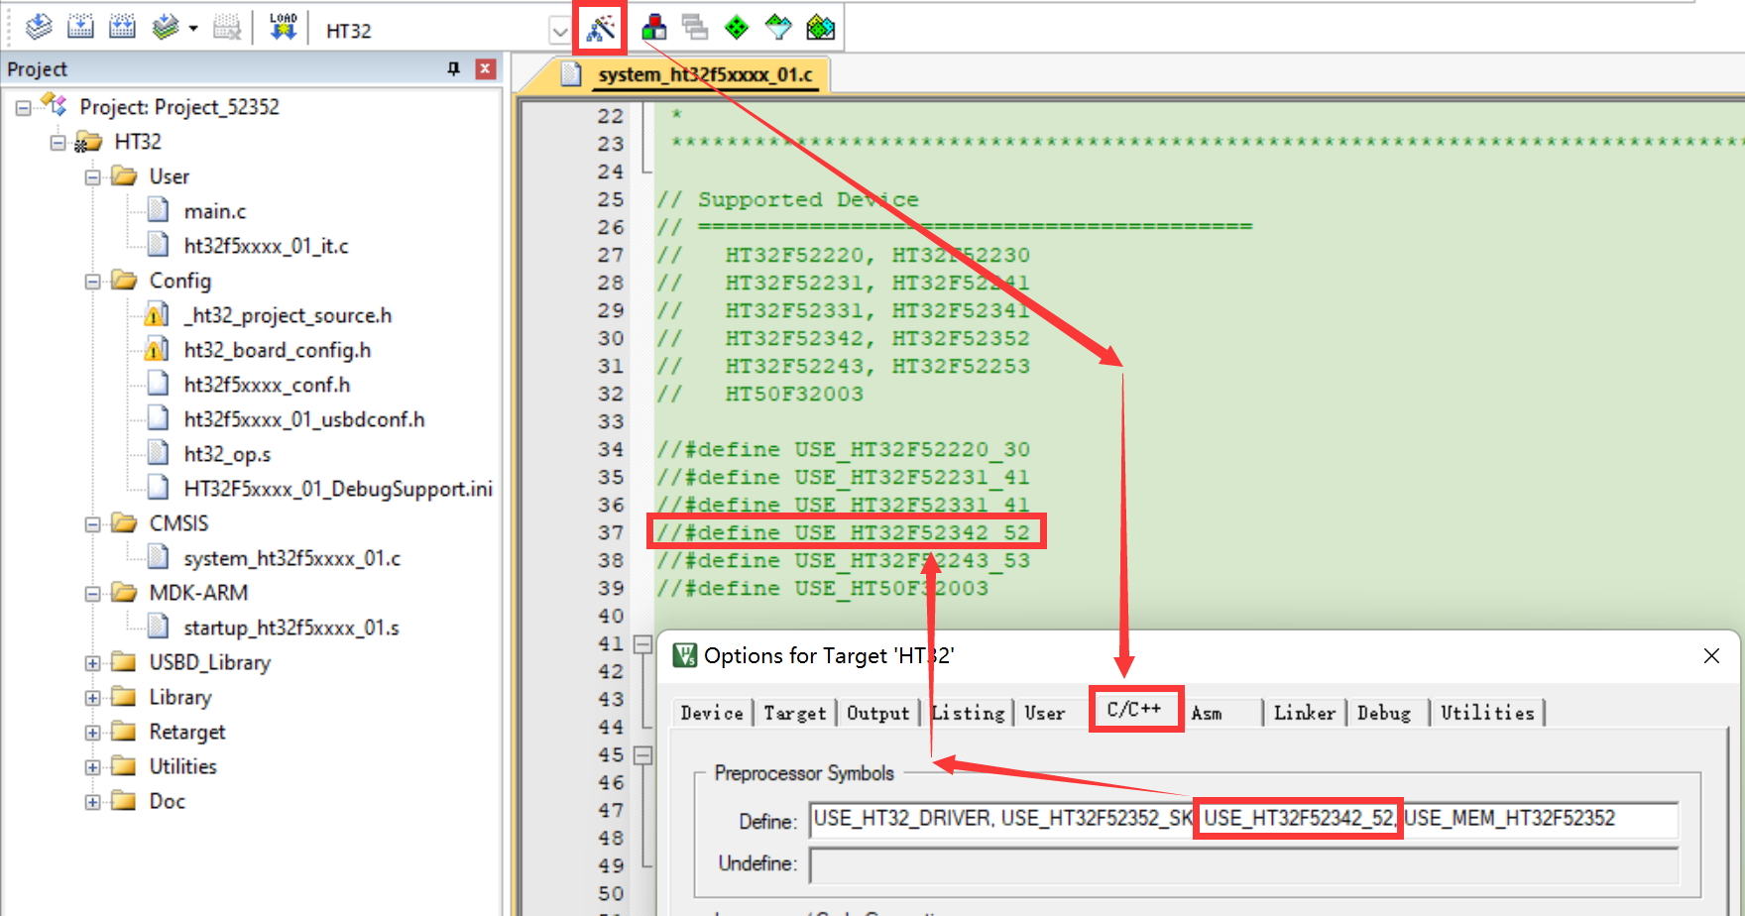Open the HT32 target selection dropdown

pyautogui.click(x=559, y=31)
